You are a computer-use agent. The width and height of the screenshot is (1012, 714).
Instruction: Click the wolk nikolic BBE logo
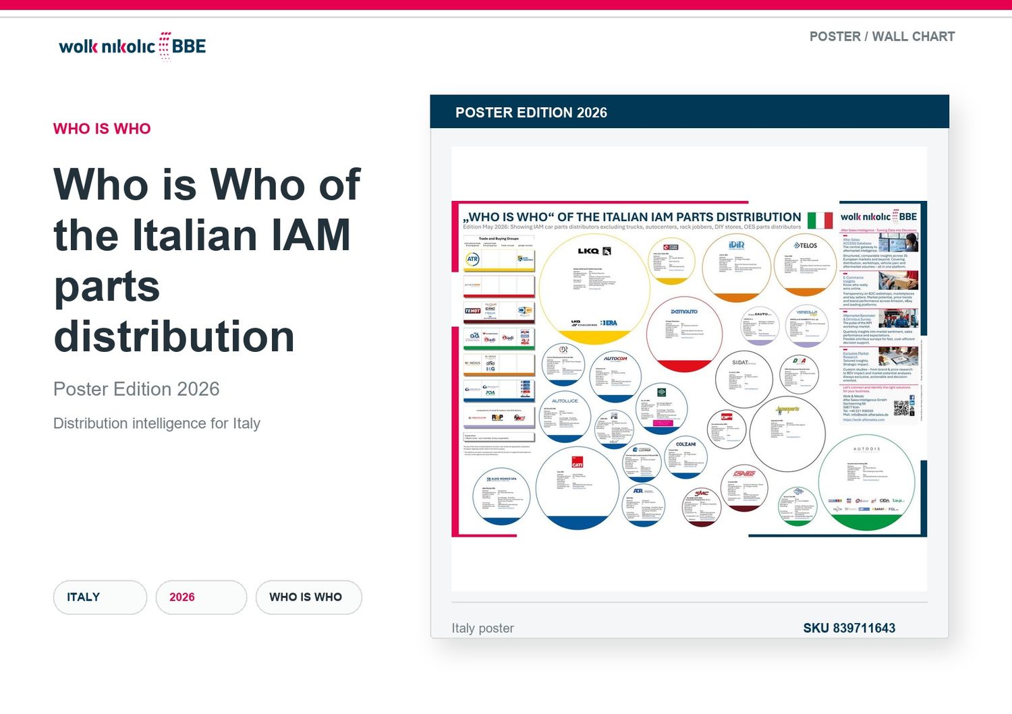[132, 46]
